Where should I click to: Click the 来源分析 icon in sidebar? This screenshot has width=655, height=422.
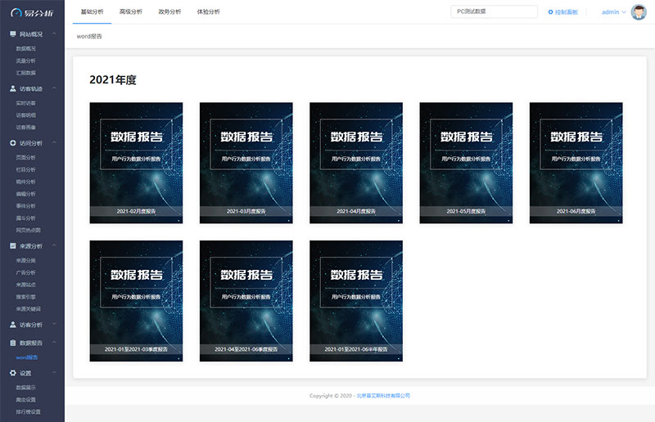(12, 245)
